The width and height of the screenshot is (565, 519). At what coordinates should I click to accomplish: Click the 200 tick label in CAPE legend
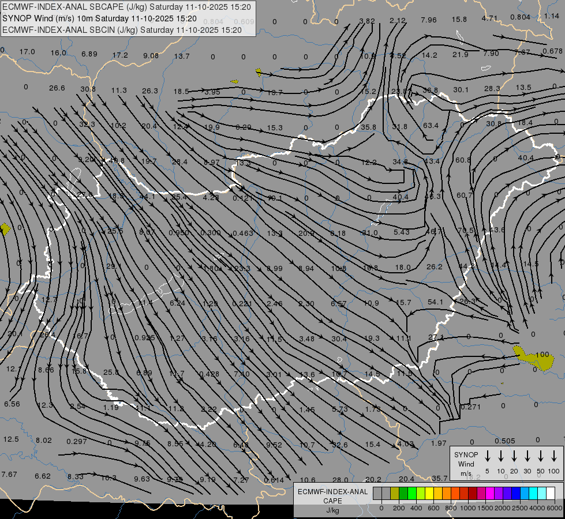coord(399,508)
